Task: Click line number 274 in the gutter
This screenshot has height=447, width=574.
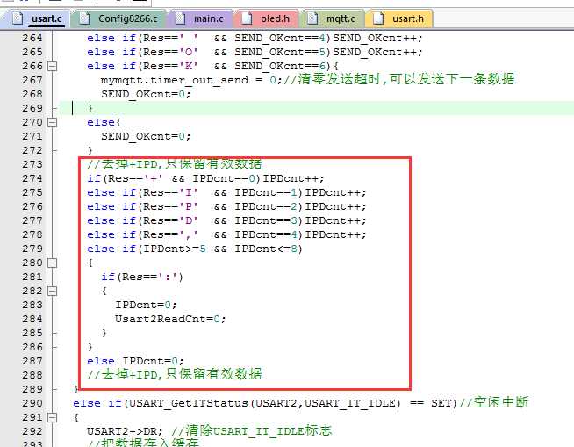Action: click(32, 178)
